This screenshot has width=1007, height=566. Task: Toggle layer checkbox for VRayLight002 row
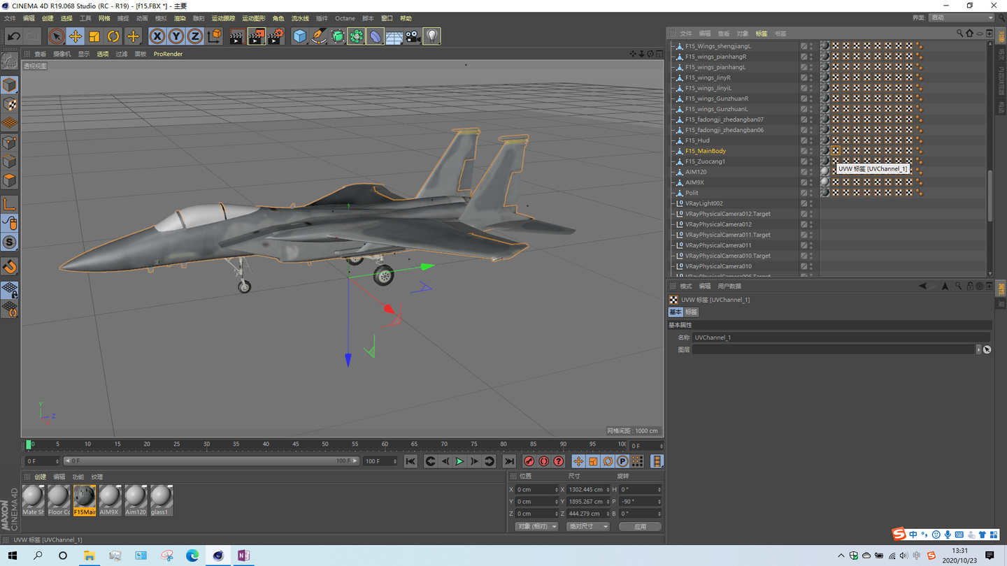804,203
